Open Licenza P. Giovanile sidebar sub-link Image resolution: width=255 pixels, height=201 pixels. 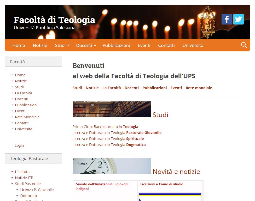37,190
